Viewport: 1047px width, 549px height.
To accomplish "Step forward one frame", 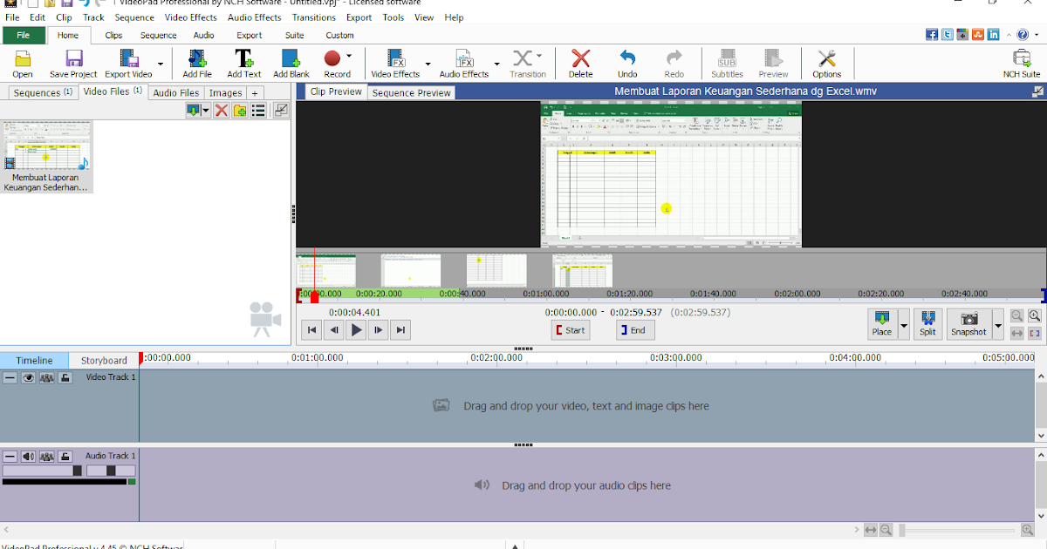I will coord(378,329).
